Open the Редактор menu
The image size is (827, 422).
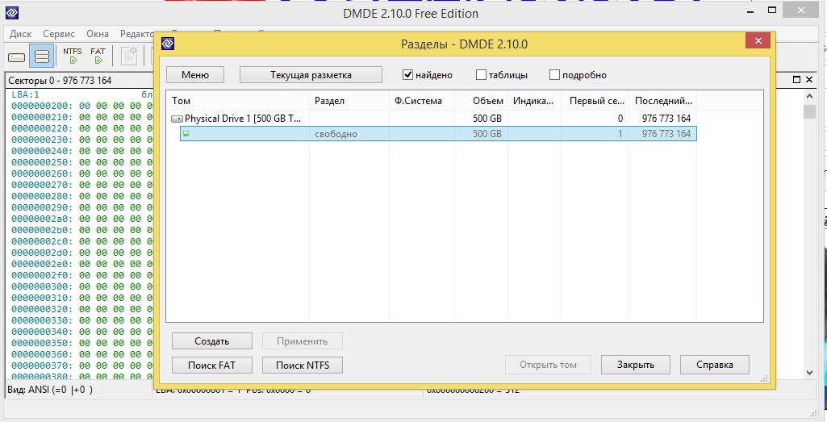pyautogui.click(x=136, y=34)
